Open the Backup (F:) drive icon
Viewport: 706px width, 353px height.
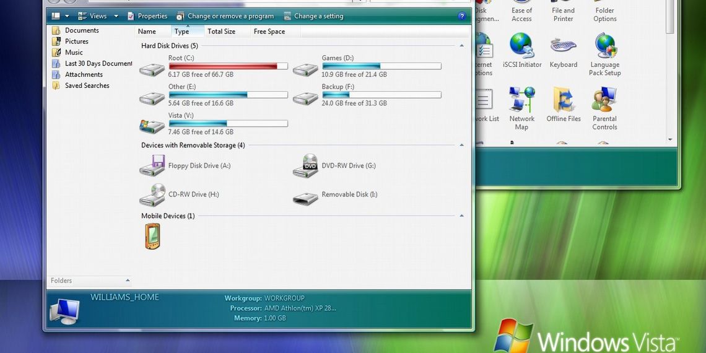[x=305, y=98]
